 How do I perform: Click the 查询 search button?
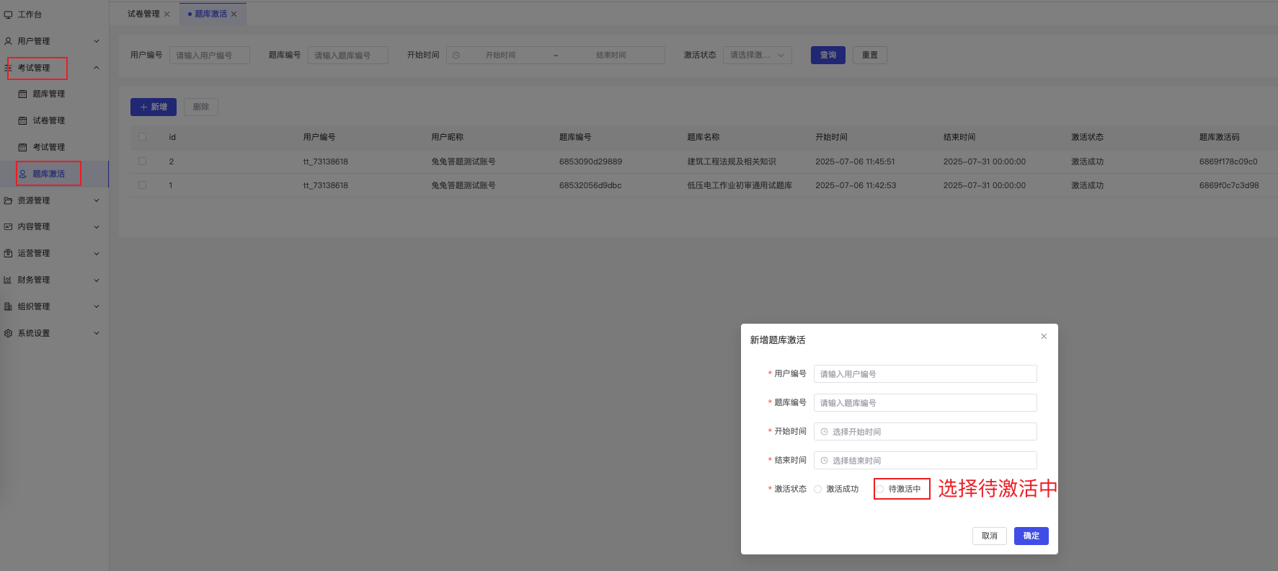pyautogui.click(x=828, y=56)
